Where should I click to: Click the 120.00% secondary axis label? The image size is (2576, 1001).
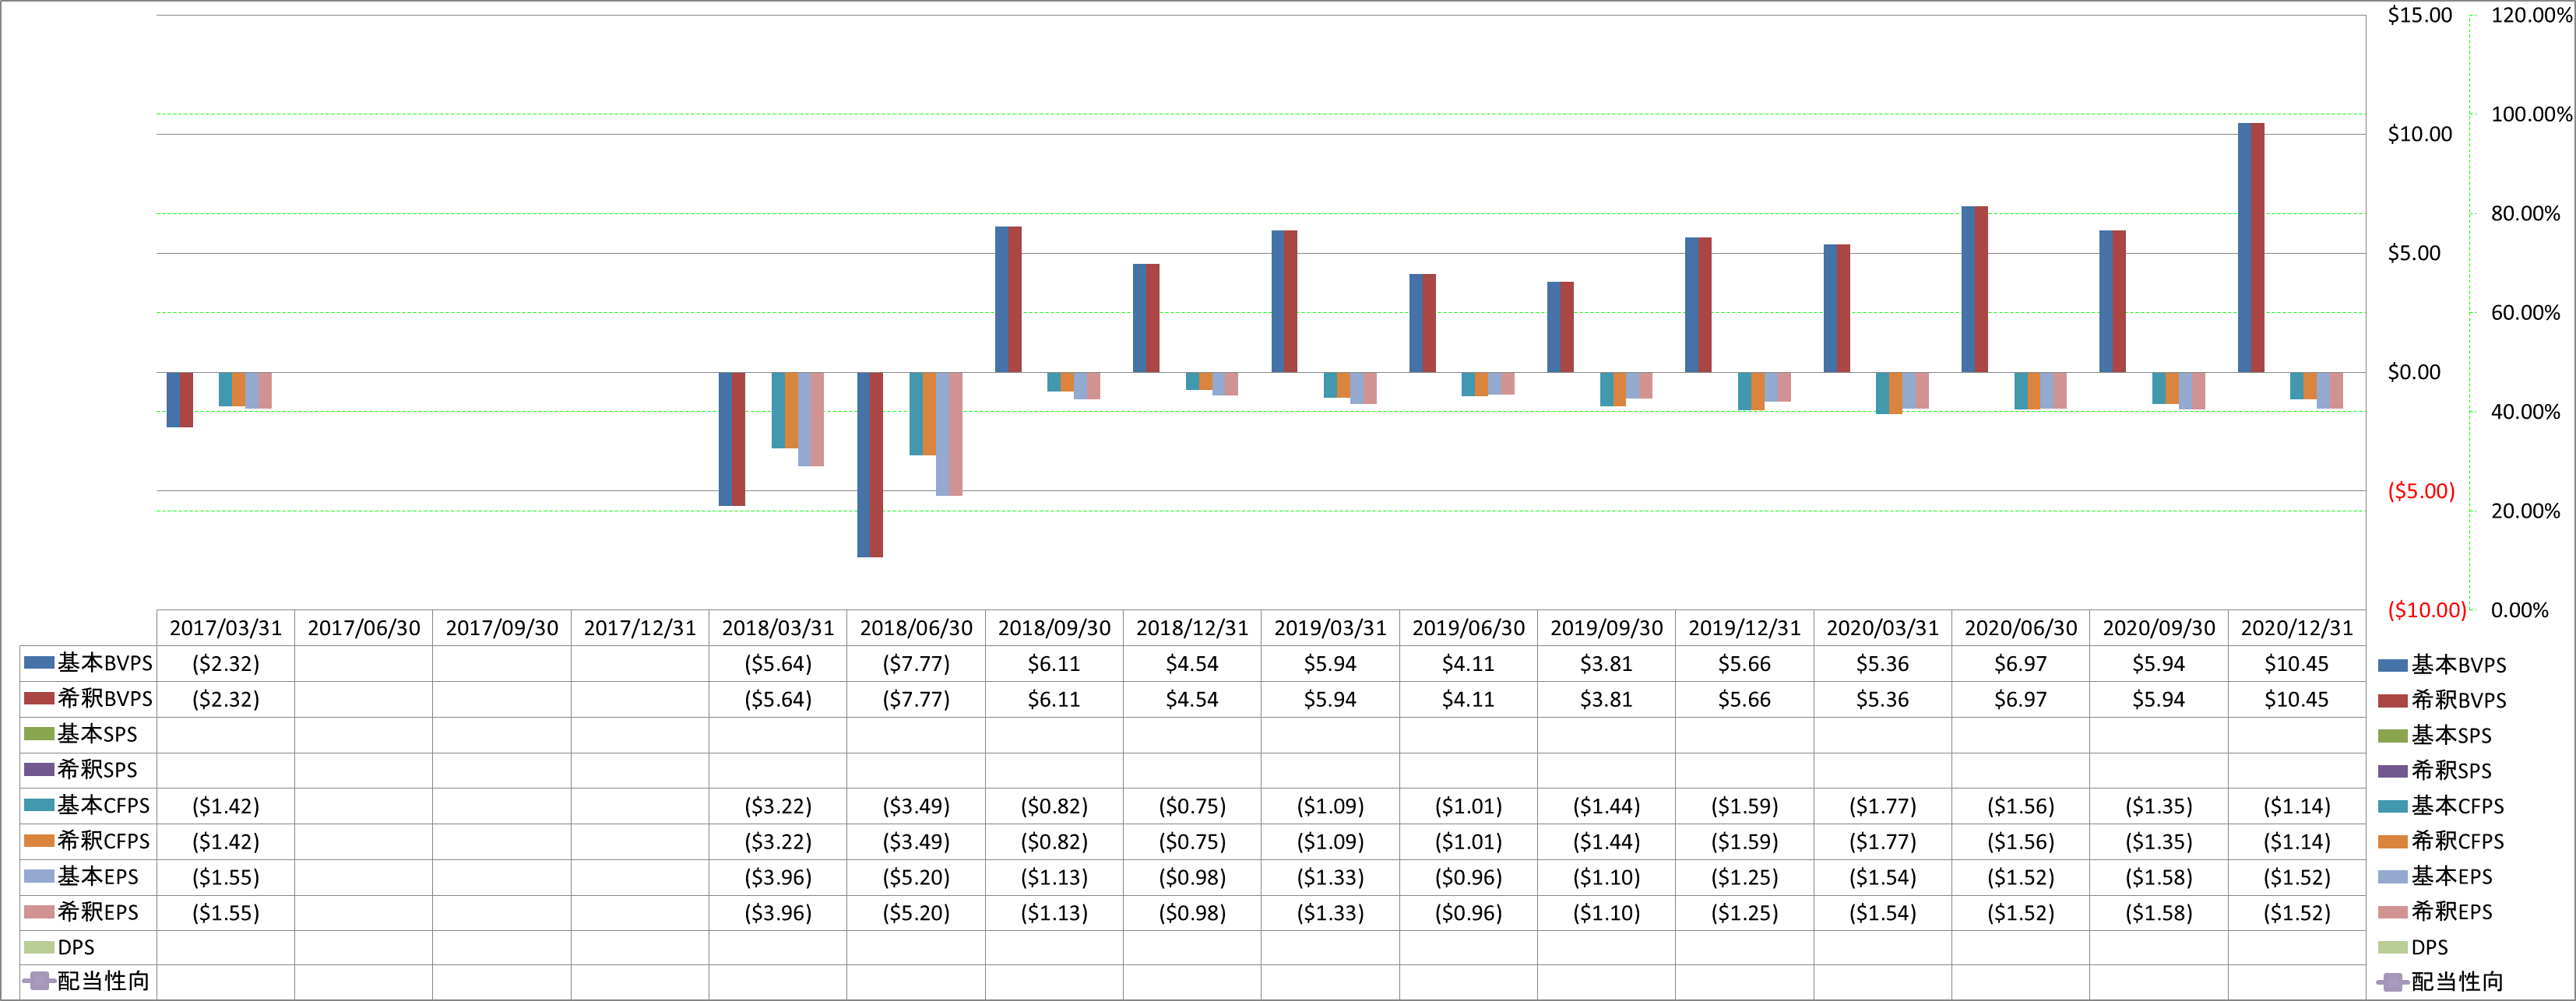click(2530, 15)
